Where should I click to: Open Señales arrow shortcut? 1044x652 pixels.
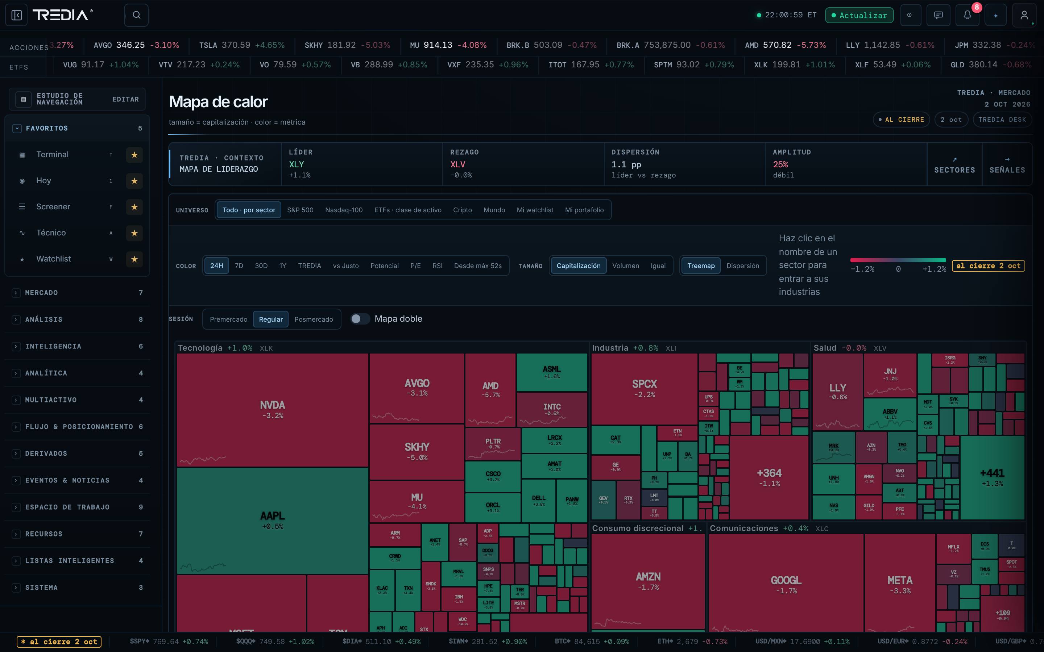(x=1007, y=165)
